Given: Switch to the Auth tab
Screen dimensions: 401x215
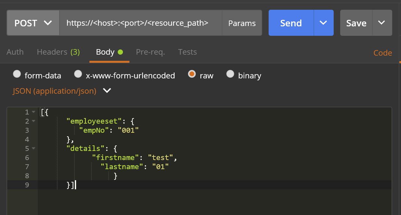Looking at the screenshot, I should (15, 52).
